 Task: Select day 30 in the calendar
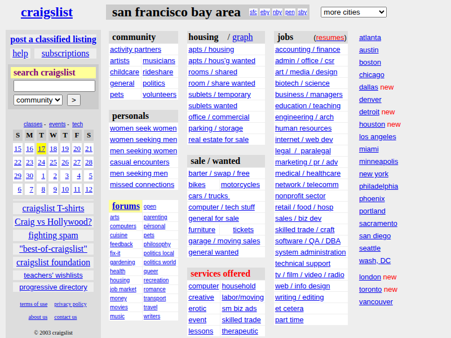[30, 176]
